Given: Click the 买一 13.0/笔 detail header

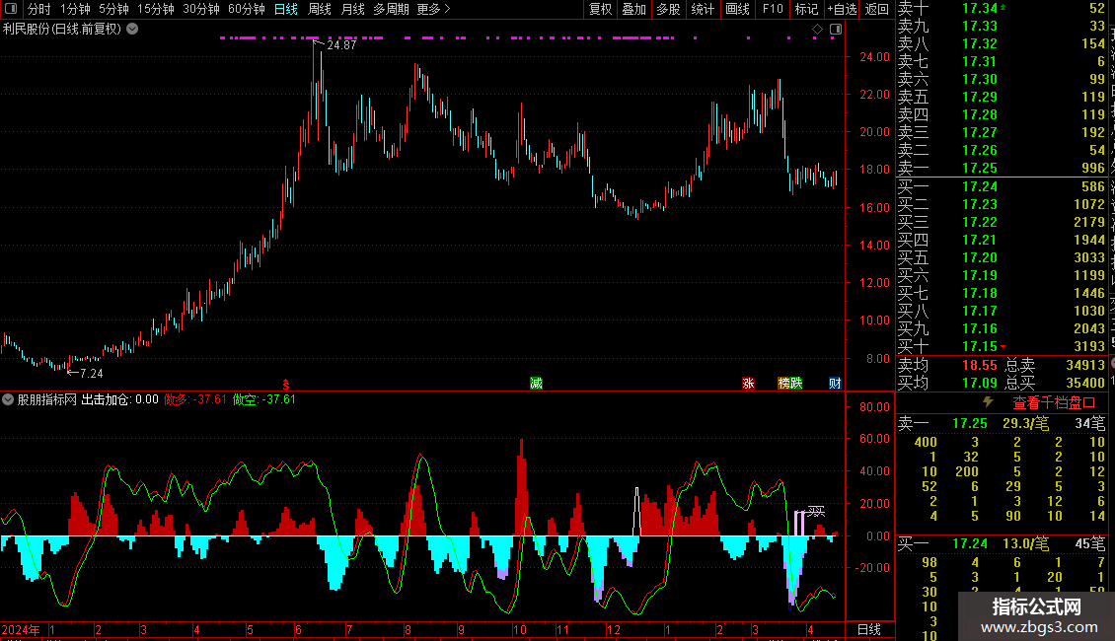Looking at the screenshot, I should pos(1002,543).
